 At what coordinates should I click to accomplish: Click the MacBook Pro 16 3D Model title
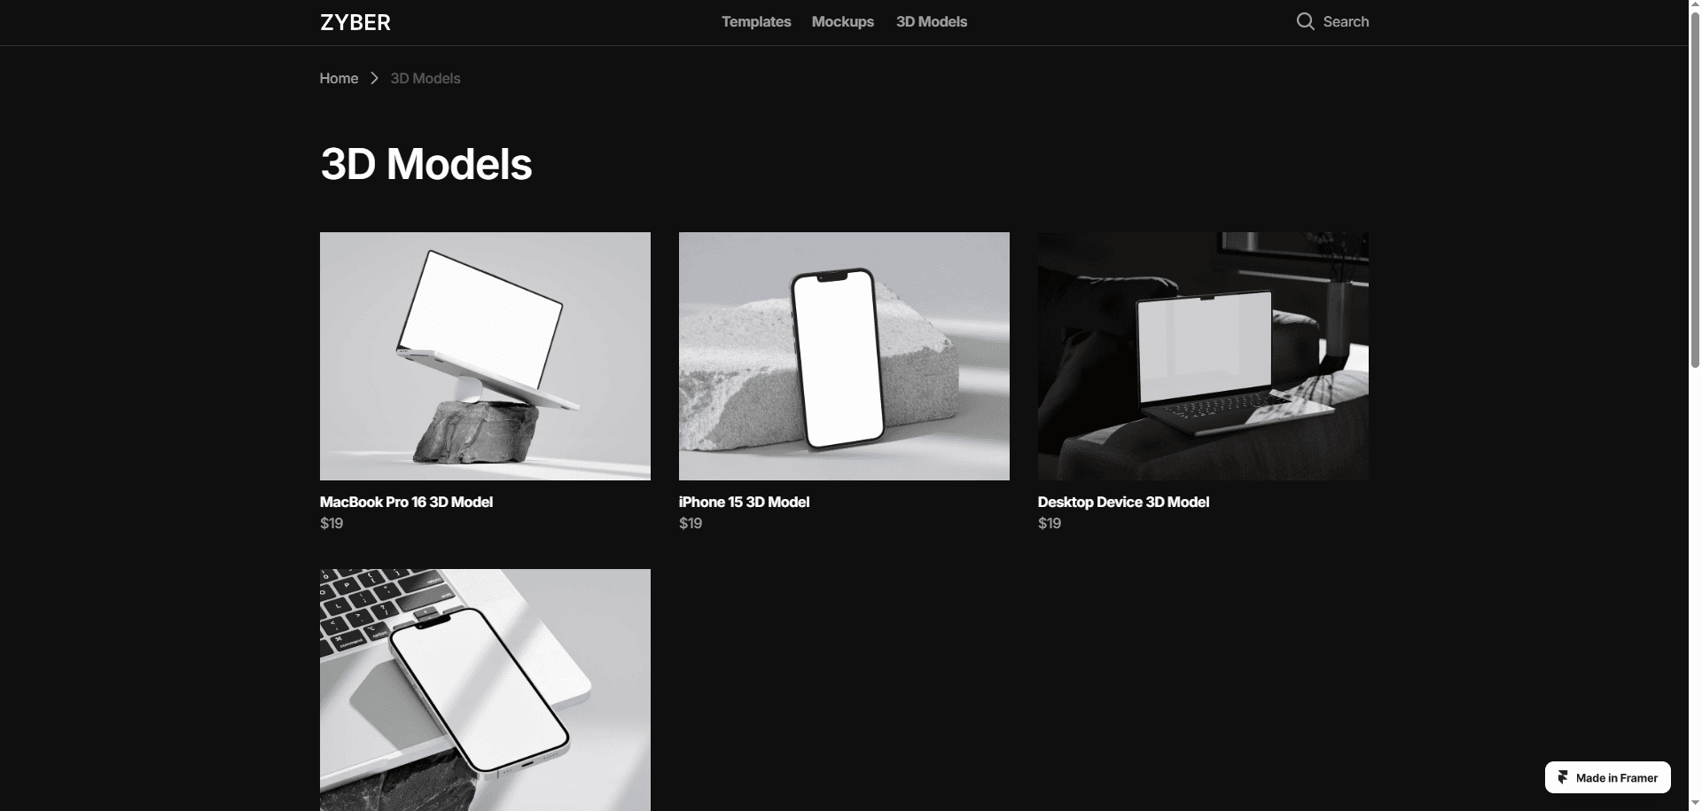tap(406, 502)
